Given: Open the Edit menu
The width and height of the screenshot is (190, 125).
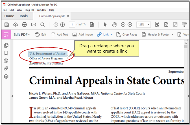Looking at the screenshot, I should tap(12, 10).
